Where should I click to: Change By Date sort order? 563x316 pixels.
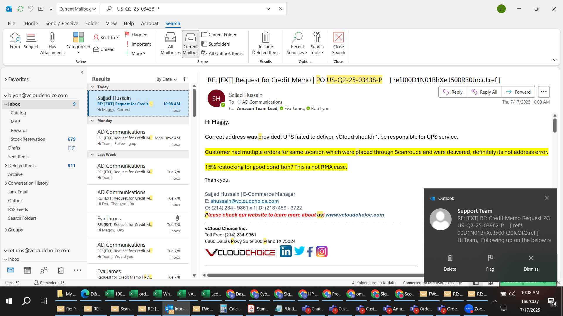(167, 79)
